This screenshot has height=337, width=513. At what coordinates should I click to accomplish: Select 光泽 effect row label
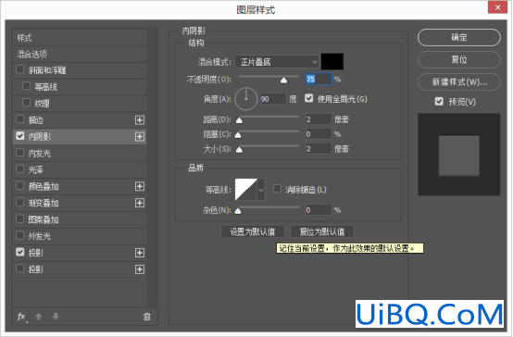coord(36,170)
